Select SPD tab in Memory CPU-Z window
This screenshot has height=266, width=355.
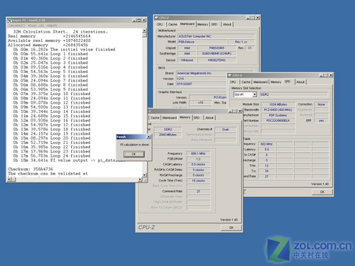(197, 118)
